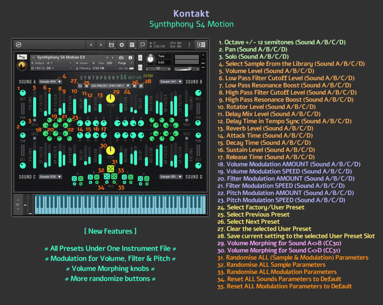The height and width of the screenshot is (305, 383).
Task: Click the camera snapshot icon
Action: coord(121,58)
